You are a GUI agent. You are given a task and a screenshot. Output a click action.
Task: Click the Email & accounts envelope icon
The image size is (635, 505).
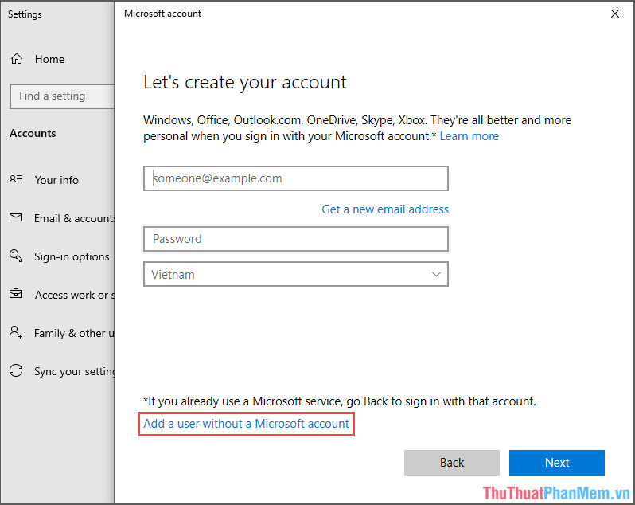[16, 217]
